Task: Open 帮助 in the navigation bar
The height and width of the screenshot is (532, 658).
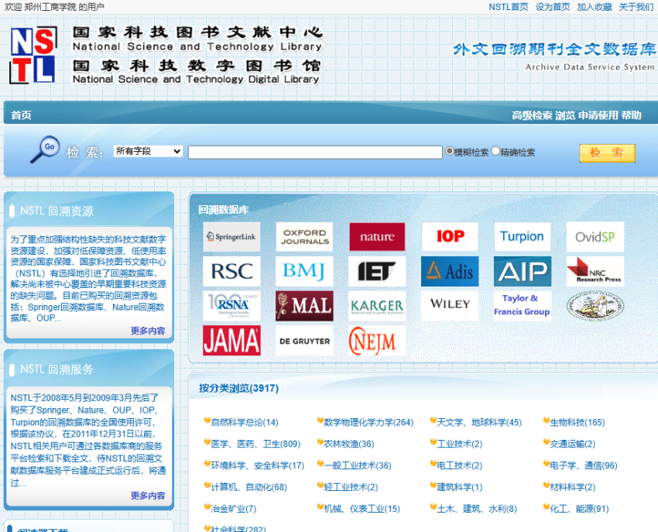Action: point(632,115)
